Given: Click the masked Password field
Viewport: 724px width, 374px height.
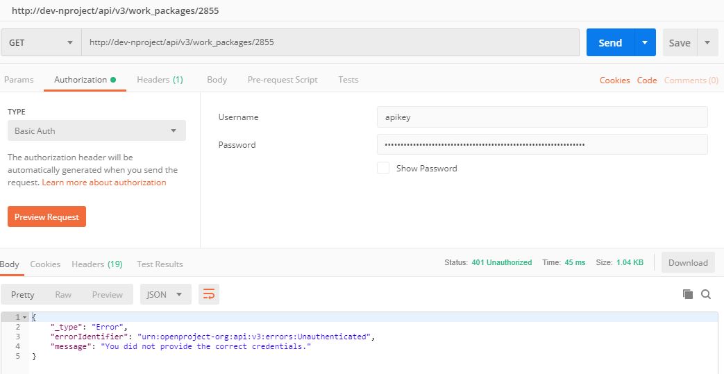Looking at the screenshot, I should 542,144.
